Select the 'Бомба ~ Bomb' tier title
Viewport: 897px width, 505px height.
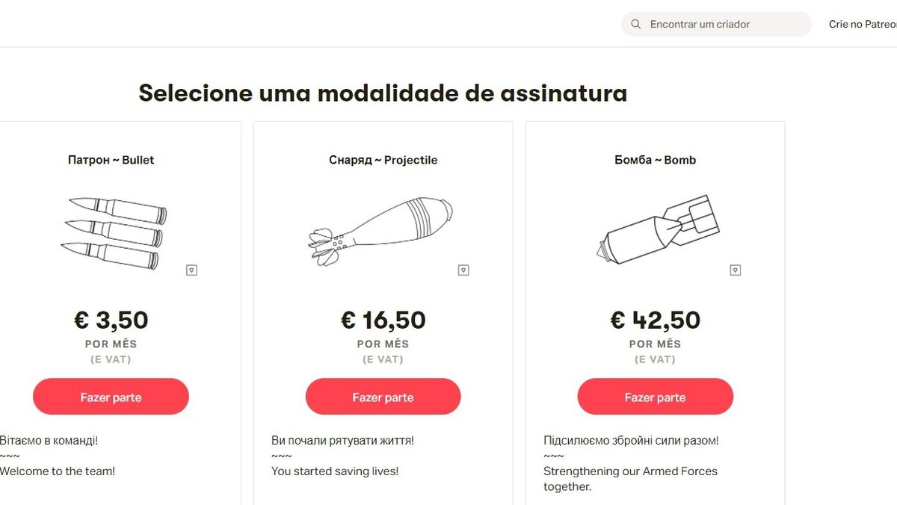[655, 160]
